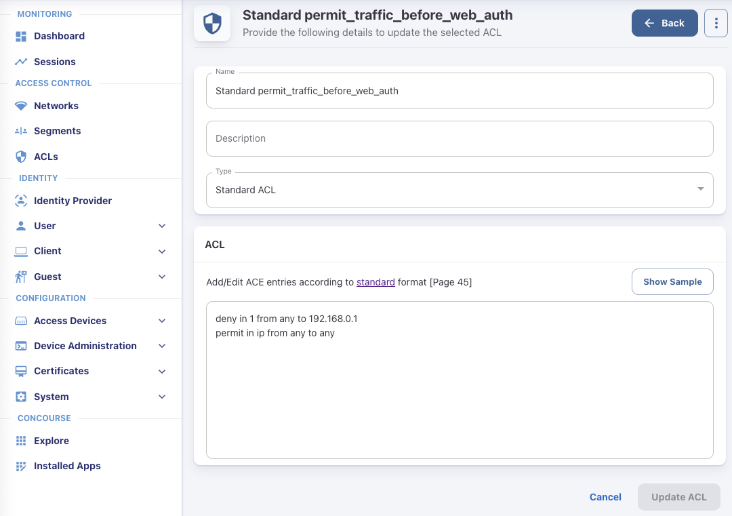Image resolution: width=732 pixels, height=516 pixels.
Task: Click the Identity Provider icon
Action: pyautogui.click(x=21, y=201)
